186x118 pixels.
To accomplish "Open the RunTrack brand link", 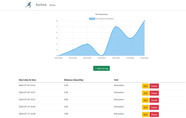I will 41,5.
